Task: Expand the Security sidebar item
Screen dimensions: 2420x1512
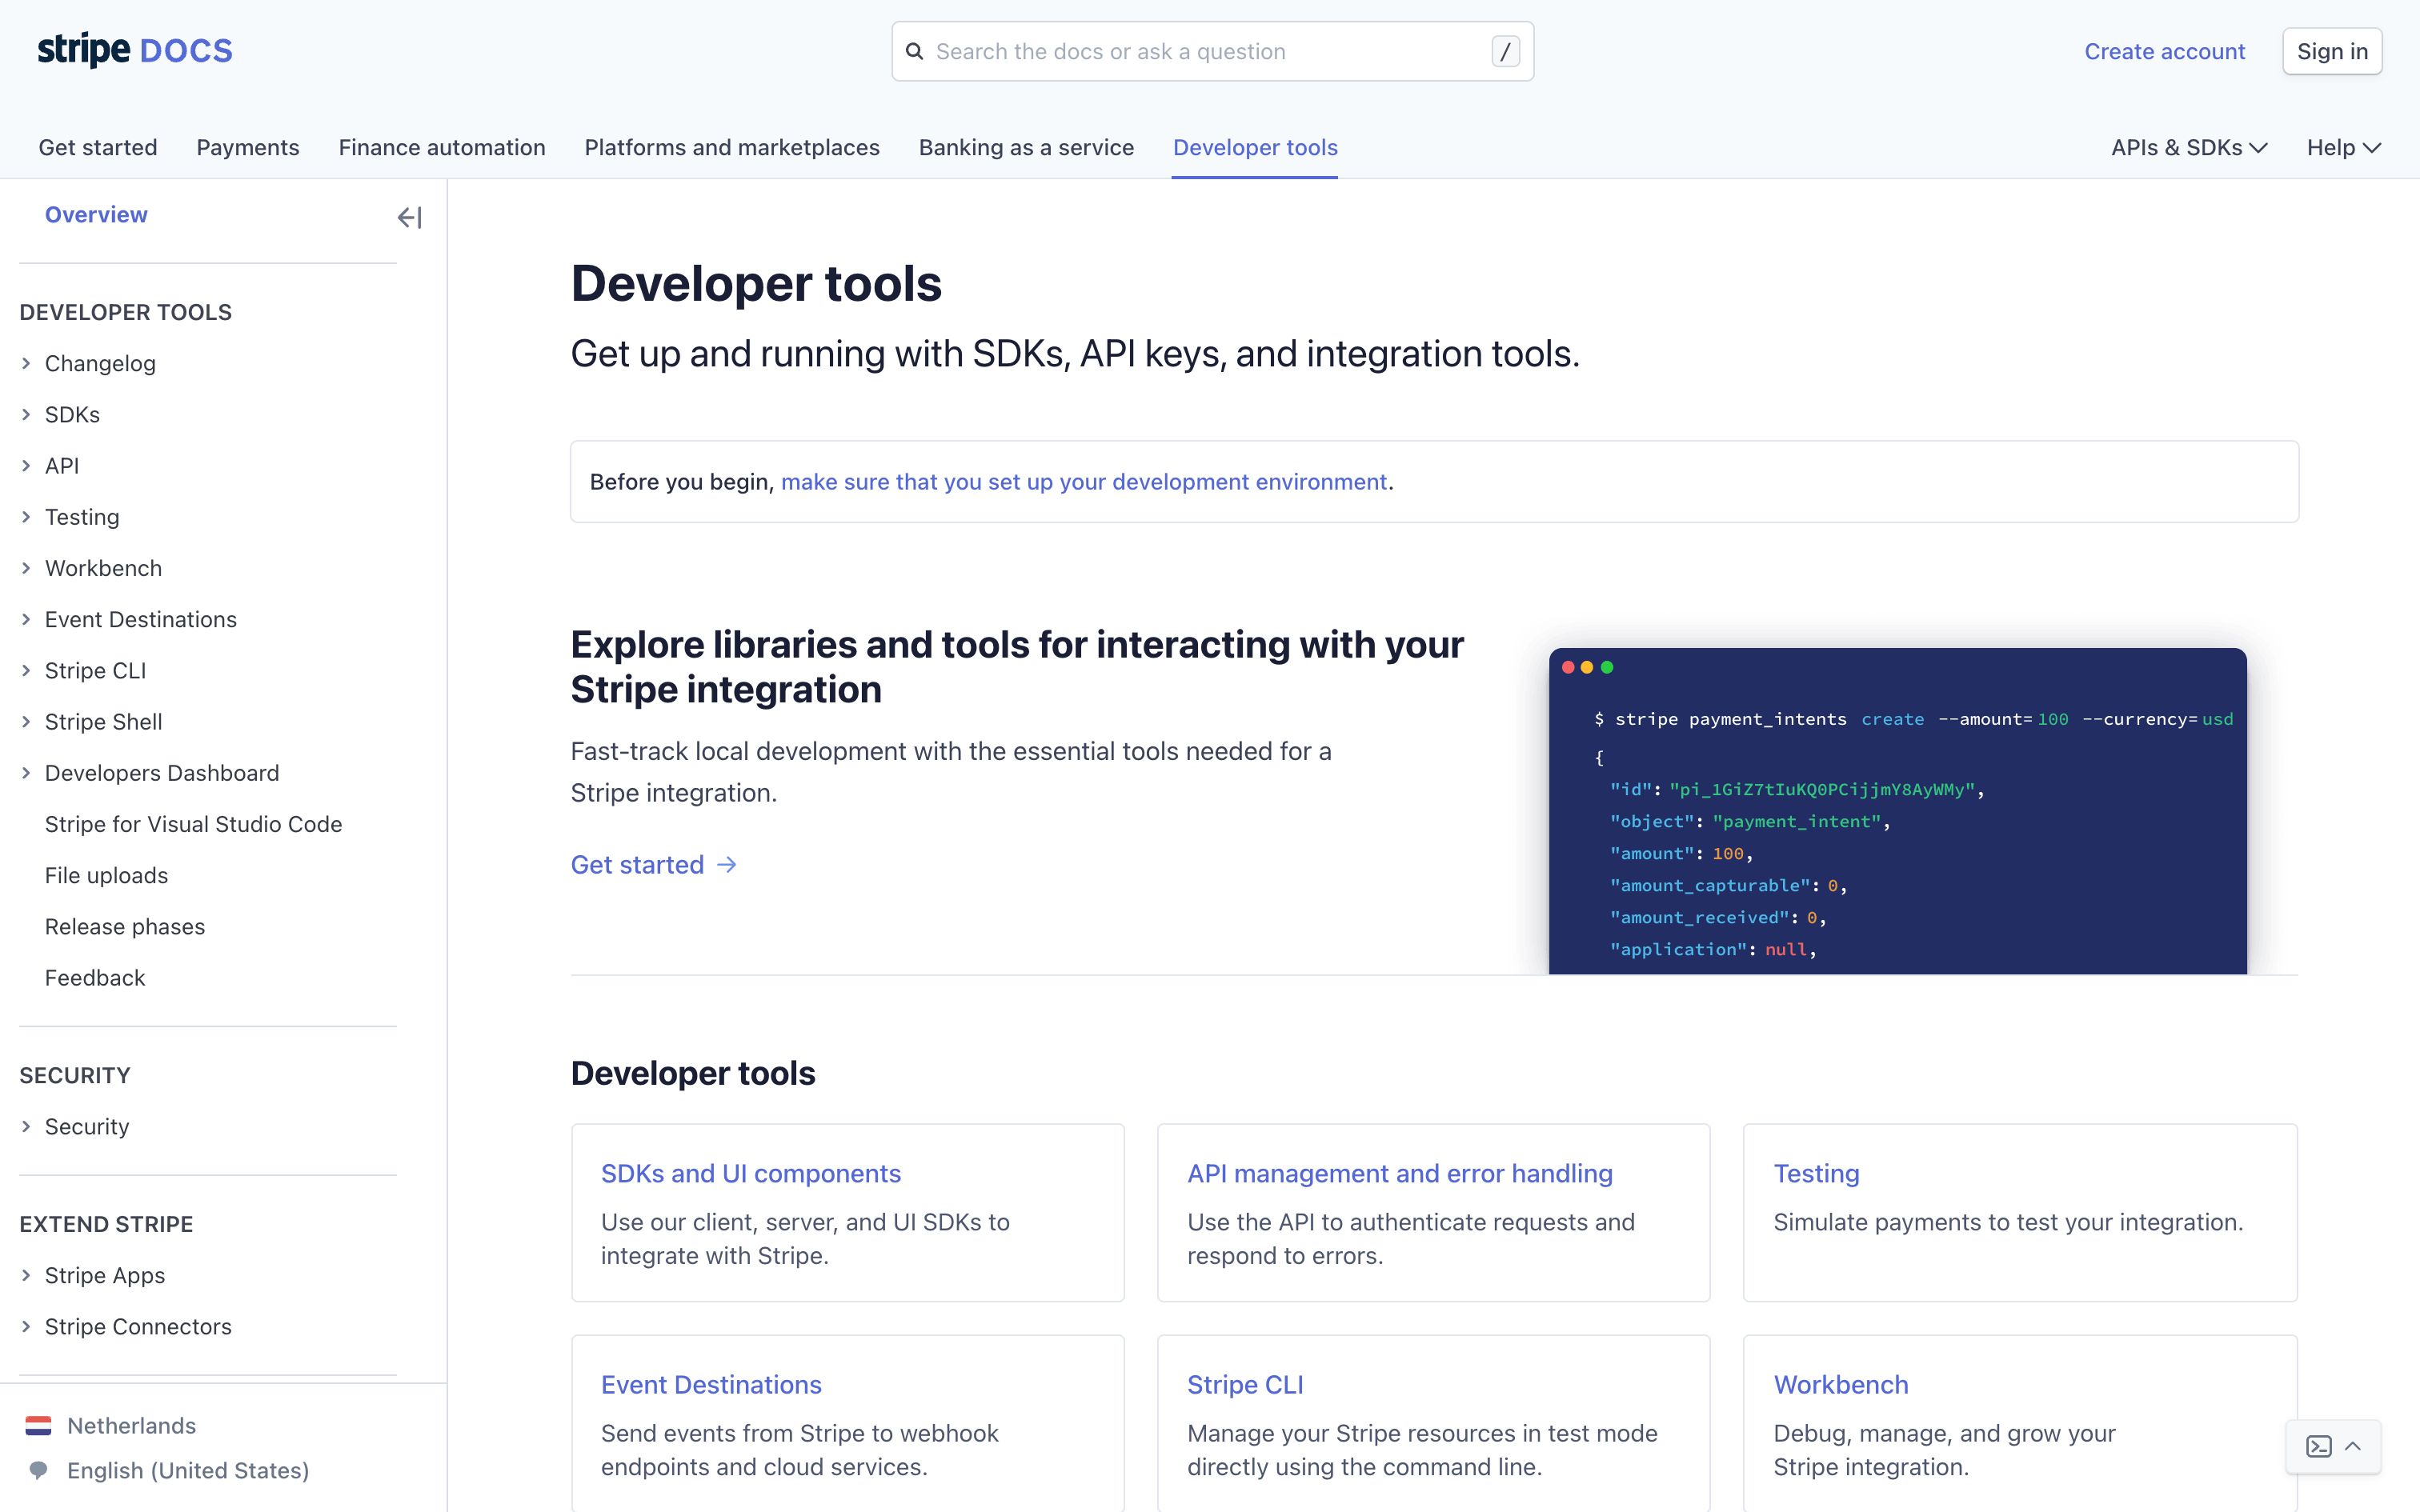Action: pos(26,1126)
